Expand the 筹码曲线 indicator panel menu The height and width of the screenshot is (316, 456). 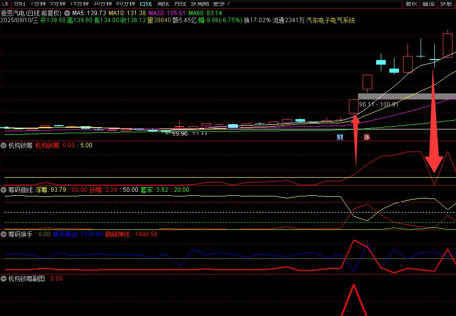point(4,190)
